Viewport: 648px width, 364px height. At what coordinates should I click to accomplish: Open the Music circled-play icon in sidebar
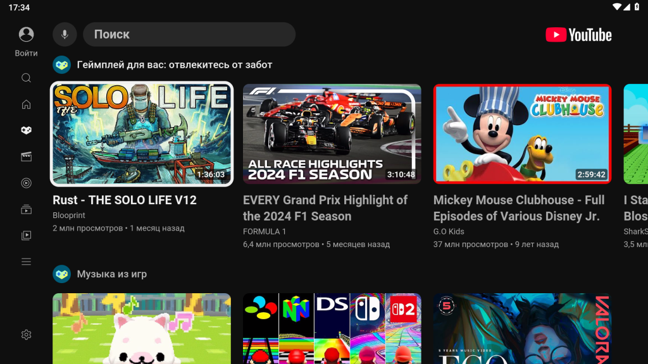pyautogui.click(x=26, y=183)
